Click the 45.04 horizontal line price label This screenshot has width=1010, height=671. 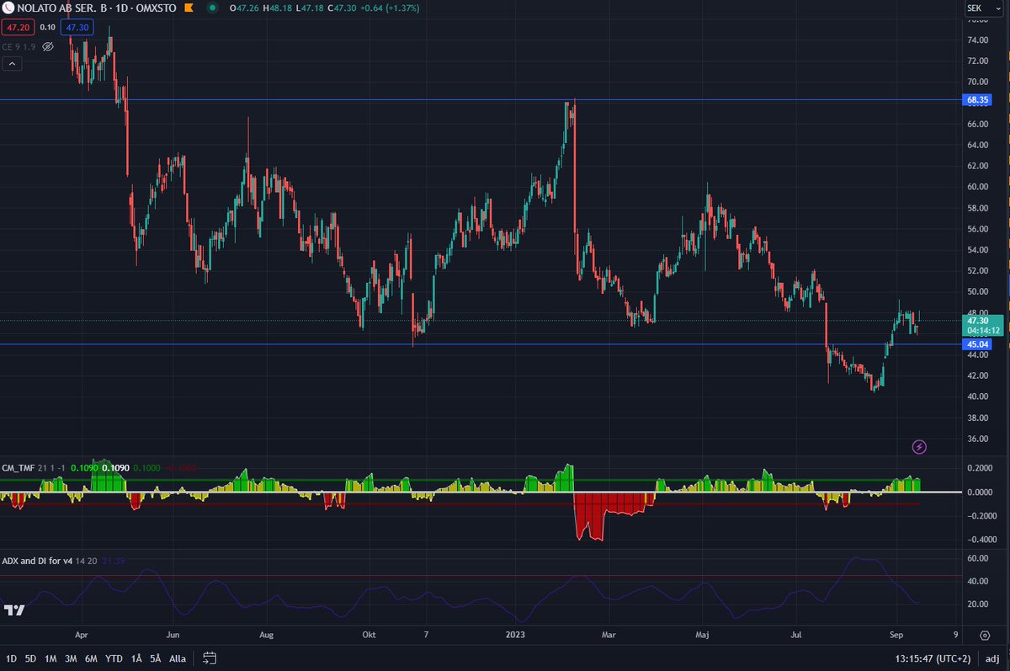[977, 343]
